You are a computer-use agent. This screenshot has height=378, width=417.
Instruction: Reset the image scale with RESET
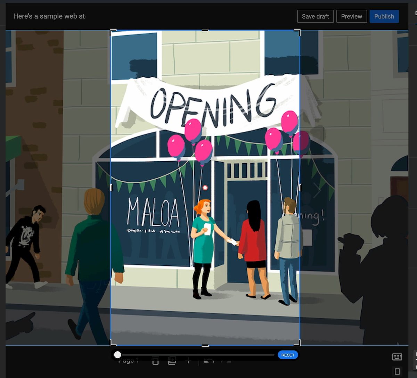point(288,355)
